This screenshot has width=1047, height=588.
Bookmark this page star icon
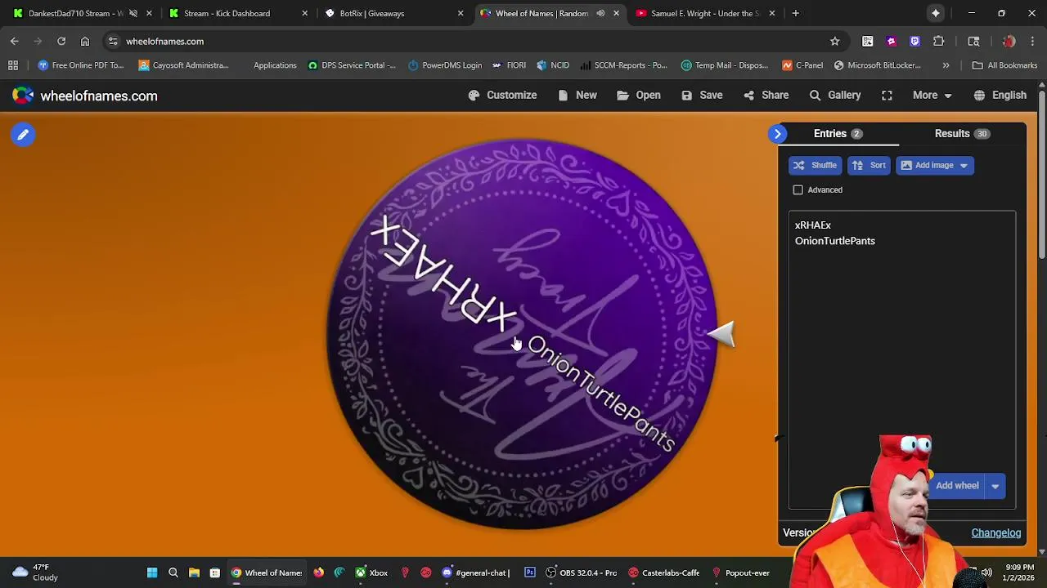(x=834, y=41)
